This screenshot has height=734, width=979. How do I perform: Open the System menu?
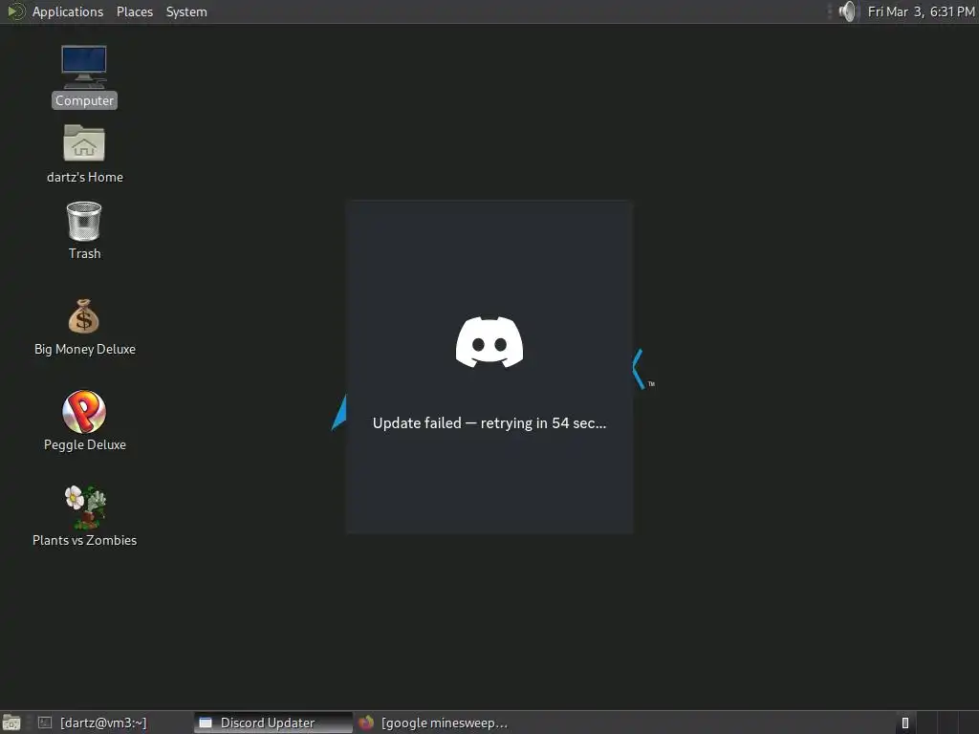[186, 11]
